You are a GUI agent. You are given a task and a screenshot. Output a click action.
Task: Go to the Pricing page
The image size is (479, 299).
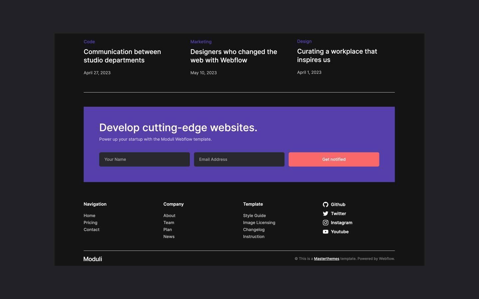[90, 222]
